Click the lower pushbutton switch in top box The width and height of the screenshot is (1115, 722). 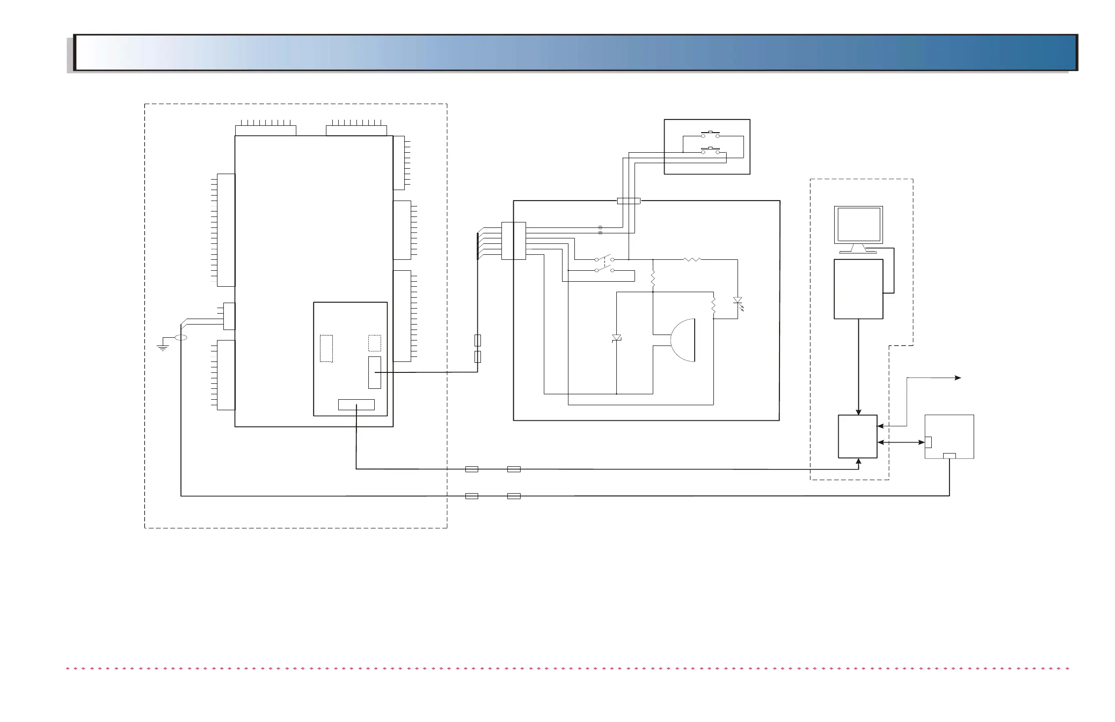pos(710,151)
